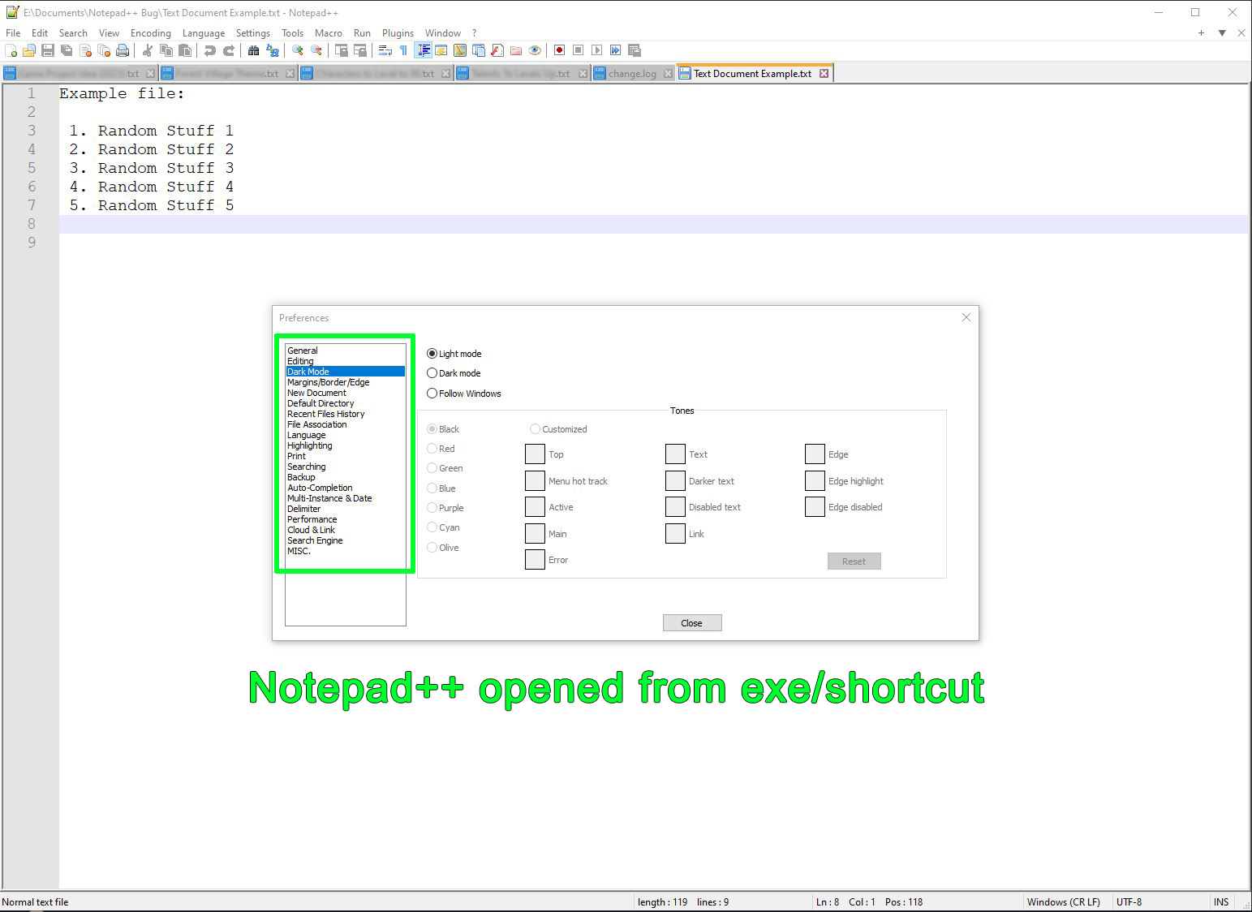Start macro recording red dot icon

559,50
